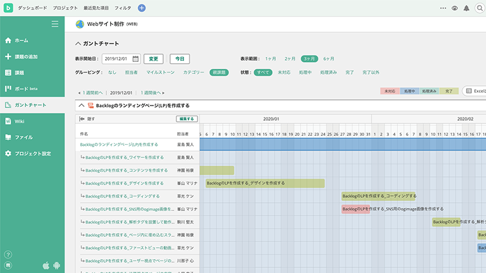The height and width of the screenshot is (273, 486).
Task: Click the 今日 button
Action: [x=180, y=59]
